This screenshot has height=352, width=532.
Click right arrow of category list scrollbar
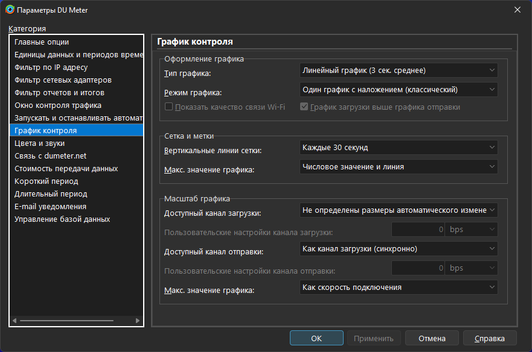click(x=138, y=321)
